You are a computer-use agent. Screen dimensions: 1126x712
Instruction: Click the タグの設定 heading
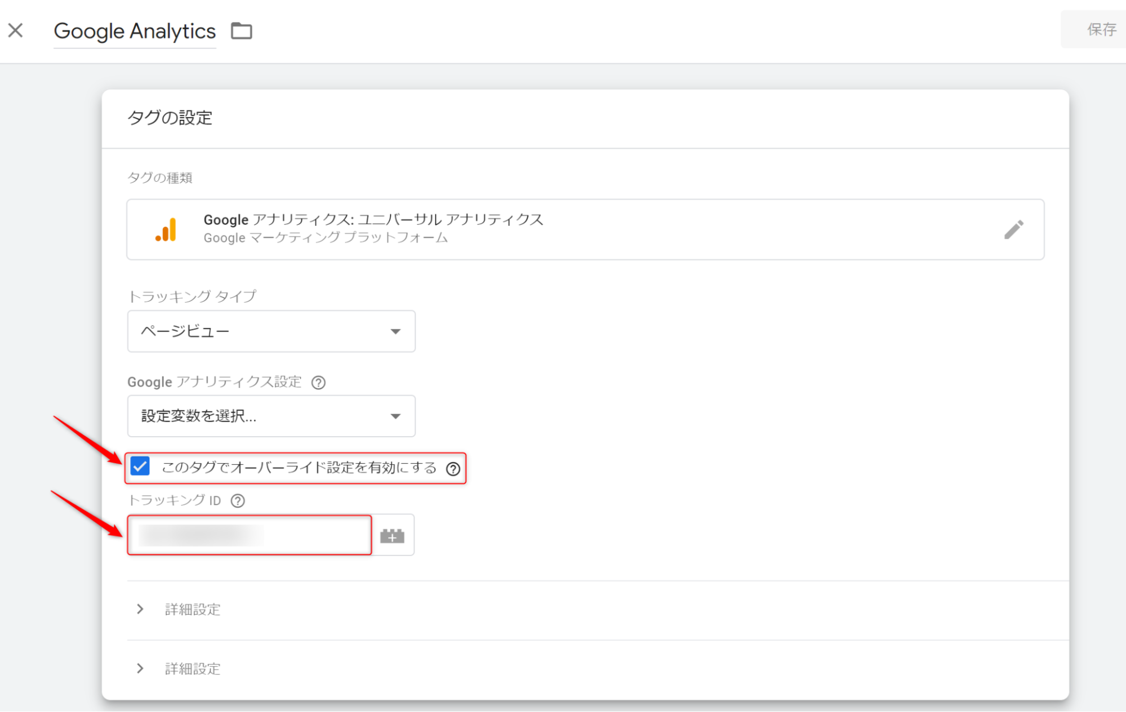click(x=170, y=118)
